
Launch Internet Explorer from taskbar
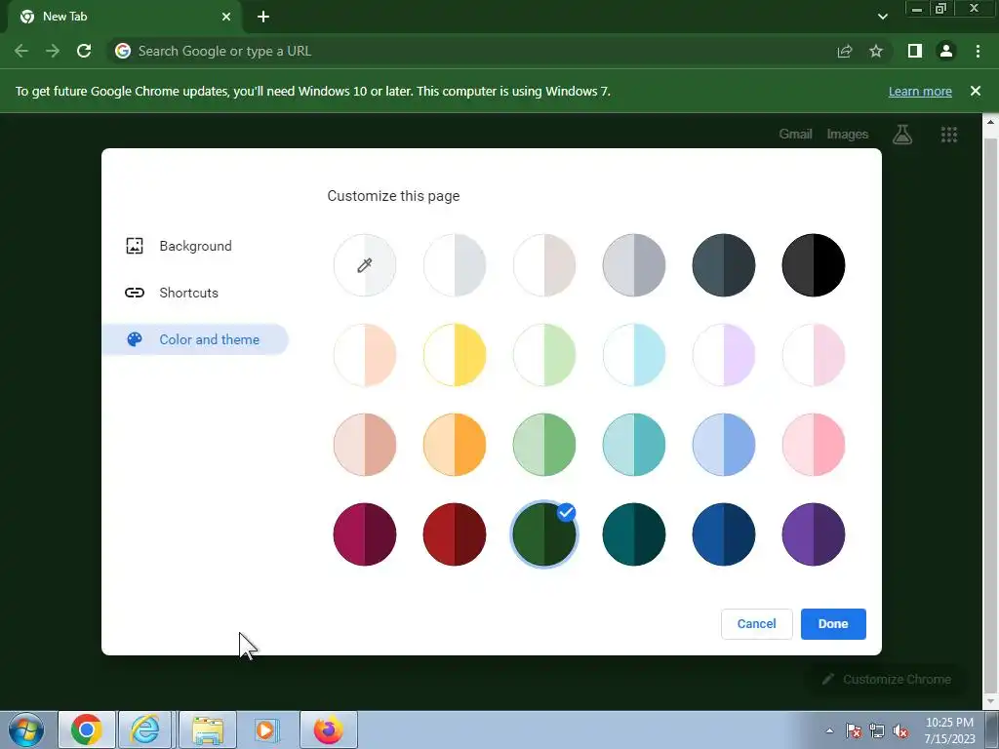coord(144,729)
